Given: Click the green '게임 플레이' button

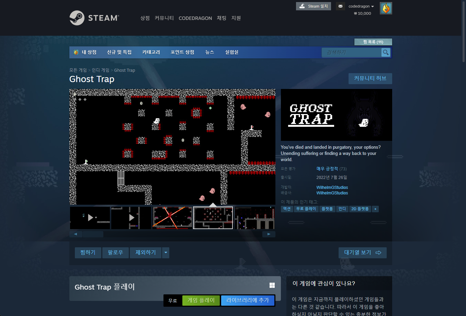Looking at the screenshot, I should point(201,301).
